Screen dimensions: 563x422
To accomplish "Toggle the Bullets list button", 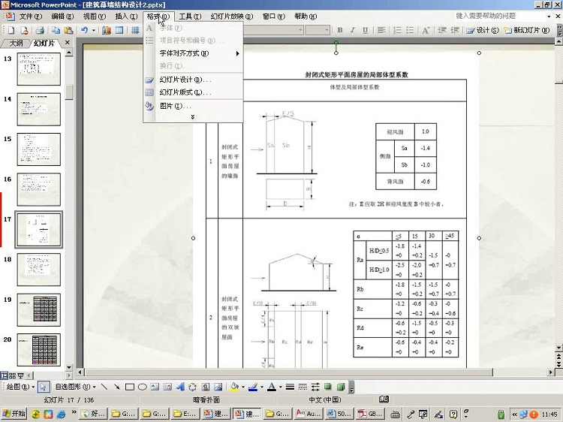I will 410,30.
